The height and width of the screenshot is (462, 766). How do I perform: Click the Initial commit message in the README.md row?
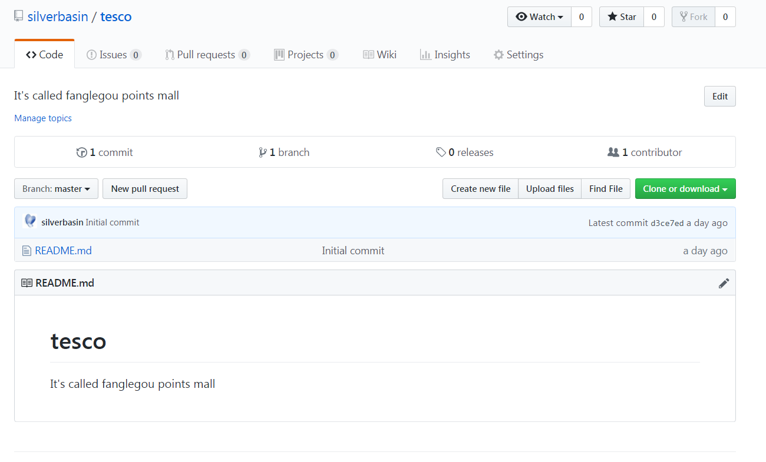coord(353,251)
